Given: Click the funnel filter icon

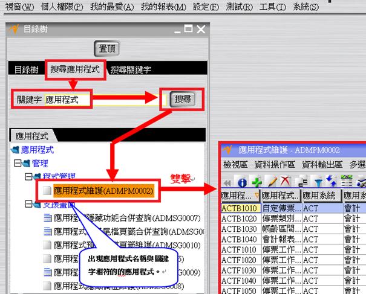Looking at the screenshot, I should point(318,181).
